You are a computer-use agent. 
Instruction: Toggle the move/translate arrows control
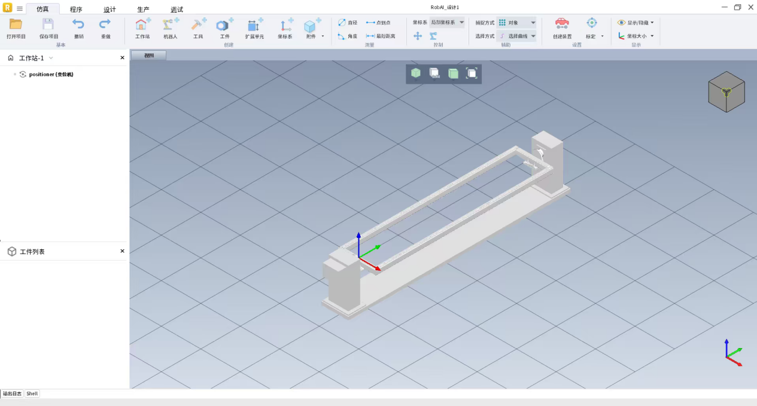tap(418, 36)
